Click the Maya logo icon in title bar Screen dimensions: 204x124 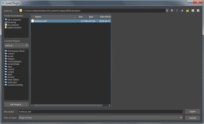3,3
